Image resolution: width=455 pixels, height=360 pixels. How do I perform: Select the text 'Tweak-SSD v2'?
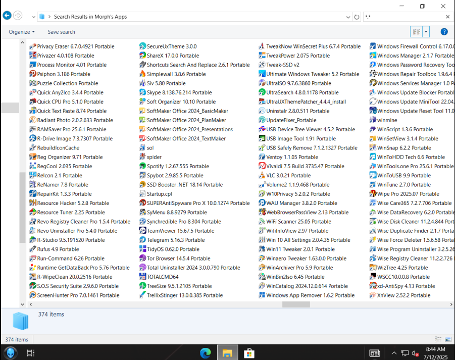[283, 65]
